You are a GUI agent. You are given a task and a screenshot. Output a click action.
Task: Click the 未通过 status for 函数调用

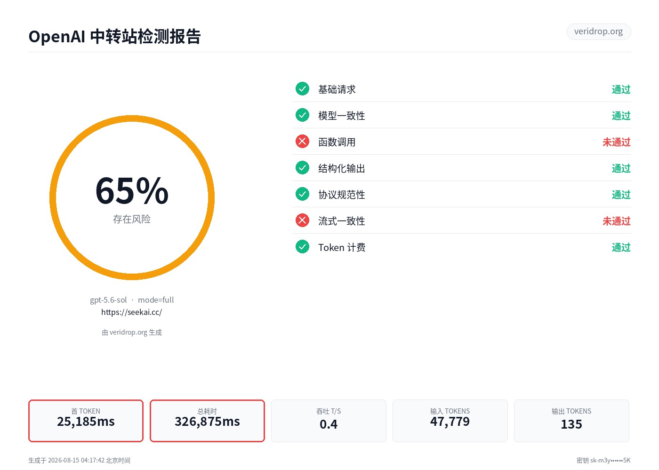pyautogui.click(x=616, y=142)
